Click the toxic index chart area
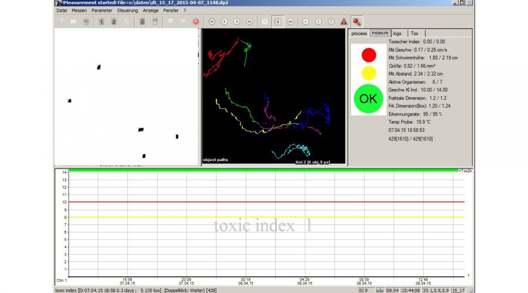This screenshot has width=528, height=293. coord(266,224)
